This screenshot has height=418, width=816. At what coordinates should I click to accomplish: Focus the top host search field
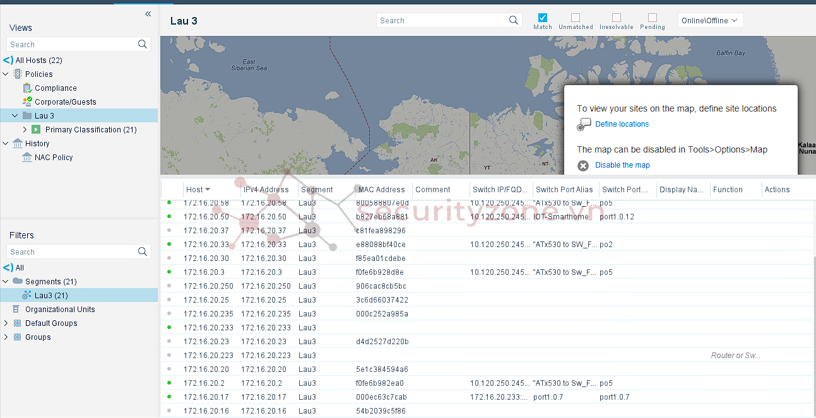[x=442, y=21]
